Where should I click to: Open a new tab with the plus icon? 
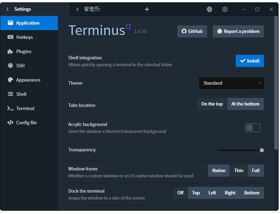click(147, 9)
